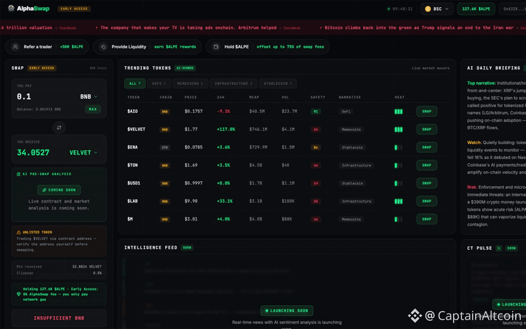This screenshot has width=526, height=329.
Task: Click the heat bars for $LAB
Action: [x=399, y=202]
